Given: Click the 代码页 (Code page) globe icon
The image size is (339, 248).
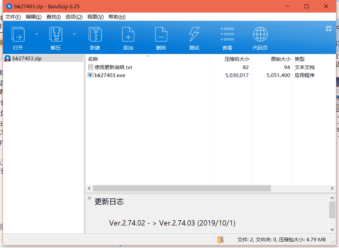Looking at the screenshot, I should 260,34.
